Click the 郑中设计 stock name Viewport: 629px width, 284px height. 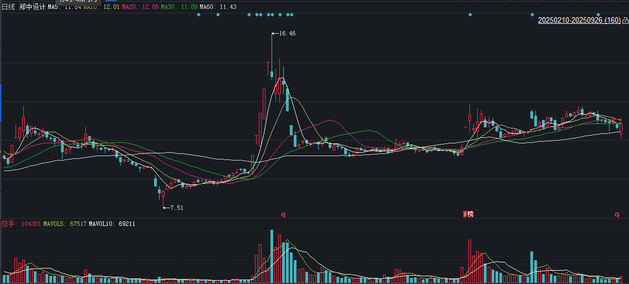32,7
